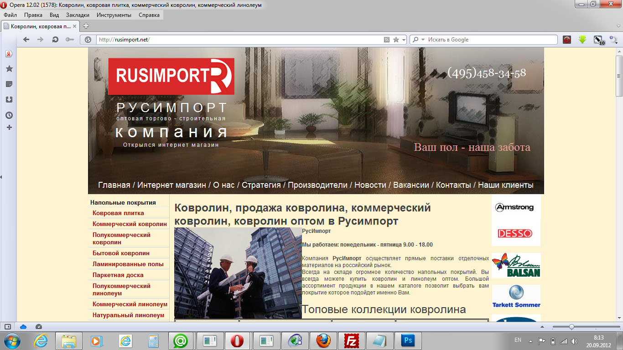Go forward with the forward arrow
Viewport: 623px width, 350px height.
[40, 40]
